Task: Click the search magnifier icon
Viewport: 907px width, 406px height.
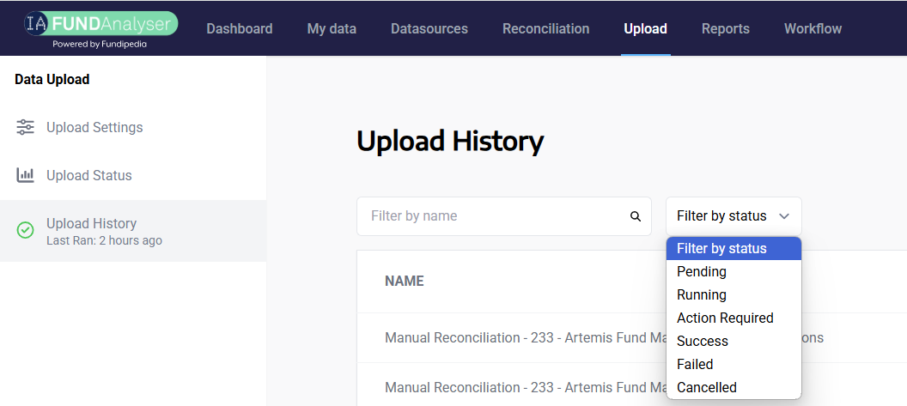Action: point(636,216)
